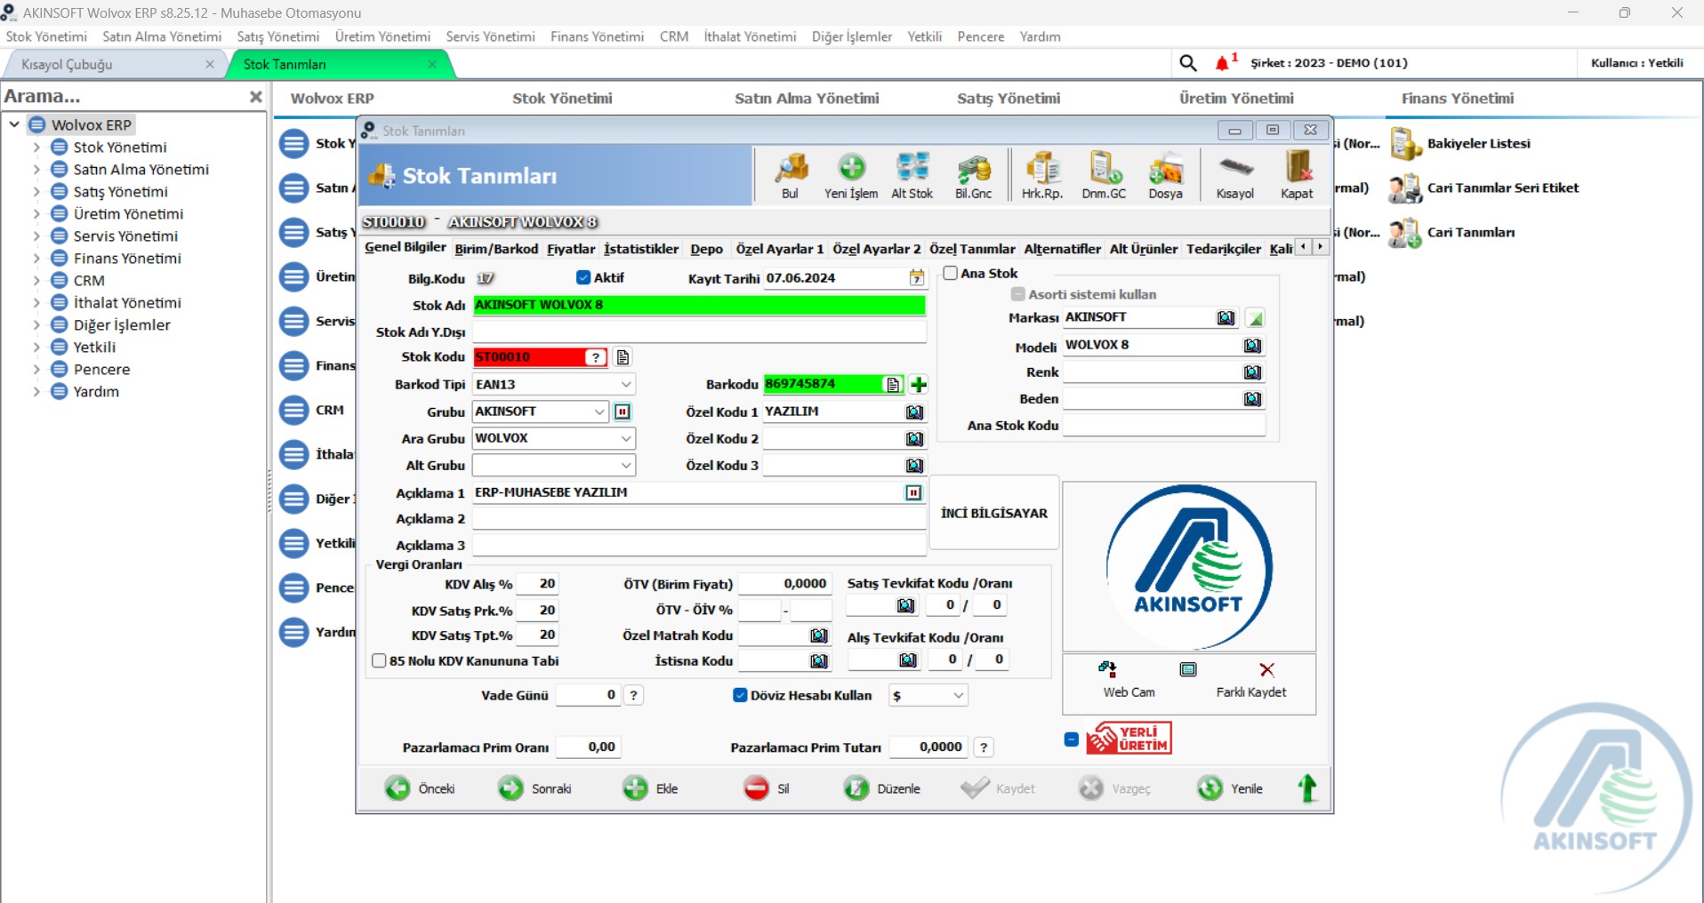Image resolution: width=1704 pixels, height=903 pixels.
Task: Expand Finans Yönetimi tree node
Action: click(36, 259)
